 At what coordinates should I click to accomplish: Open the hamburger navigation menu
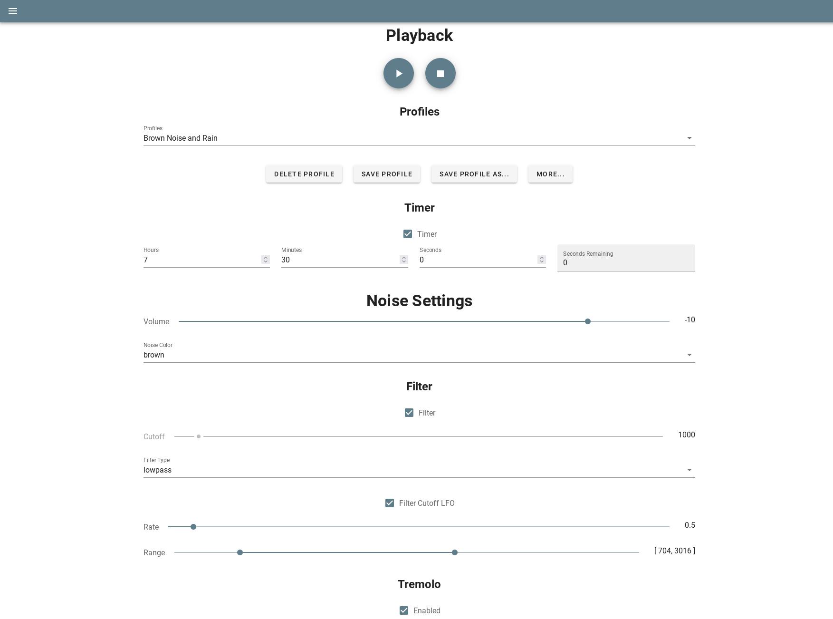click(13, 11)
